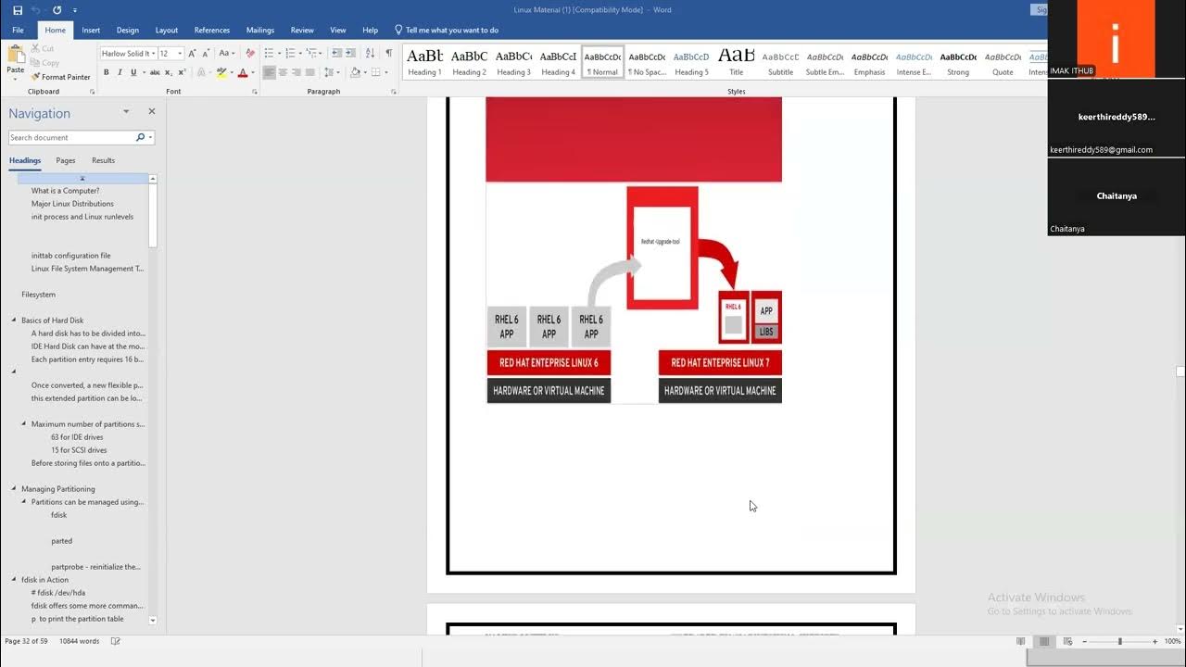Collapse fdisk in Action heading
Viewport: 1186px width, 667px height.
tap(14, 580)
